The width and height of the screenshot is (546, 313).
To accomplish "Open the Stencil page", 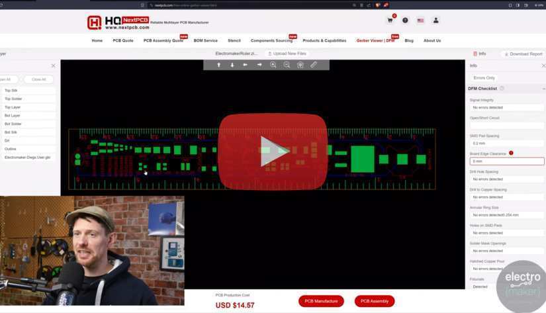I will pos(234,41).
